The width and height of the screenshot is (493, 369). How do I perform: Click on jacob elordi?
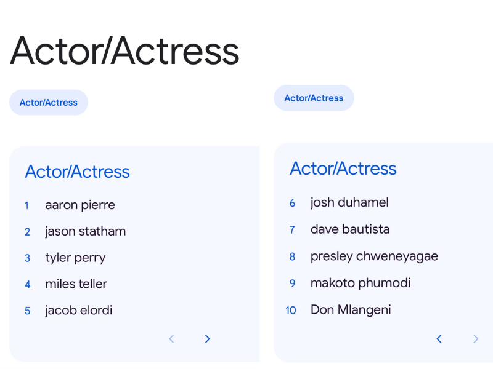(x=78, y=311)
